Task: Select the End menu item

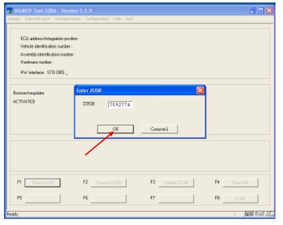Action: [x=129, y=19]
